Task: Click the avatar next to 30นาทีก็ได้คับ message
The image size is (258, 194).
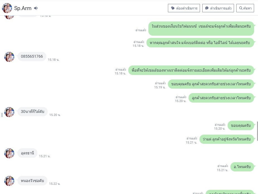Action: coord(9,112)
